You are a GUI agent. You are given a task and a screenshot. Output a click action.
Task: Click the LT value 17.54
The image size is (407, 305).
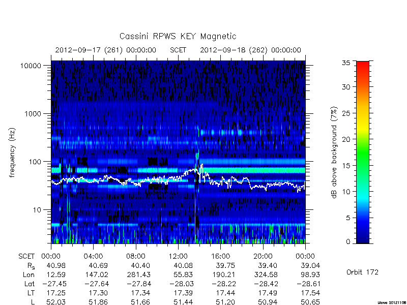310,293
